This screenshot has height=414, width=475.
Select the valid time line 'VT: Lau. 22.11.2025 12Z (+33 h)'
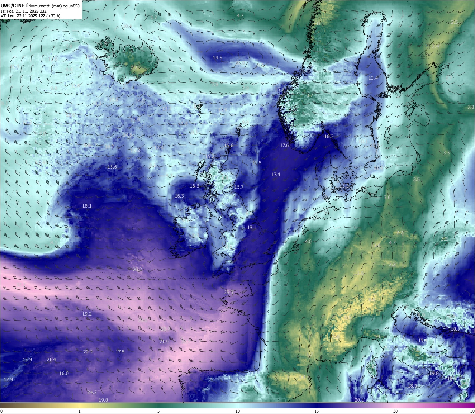(31, 16)
